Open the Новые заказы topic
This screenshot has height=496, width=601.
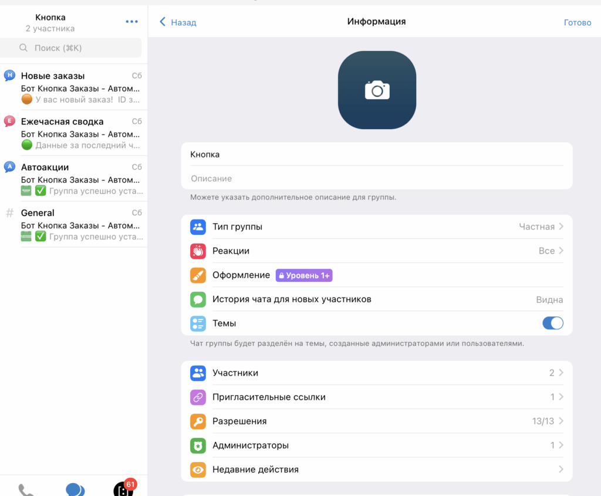pos(73,87)
